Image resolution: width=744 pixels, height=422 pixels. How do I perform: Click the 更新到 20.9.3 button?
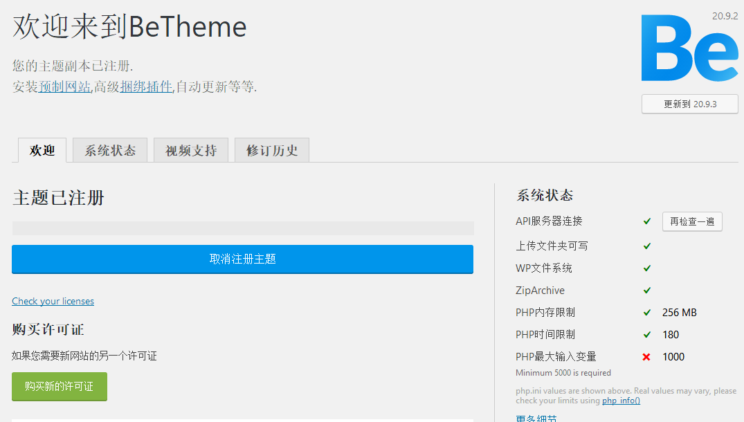[x=689, y=103]
